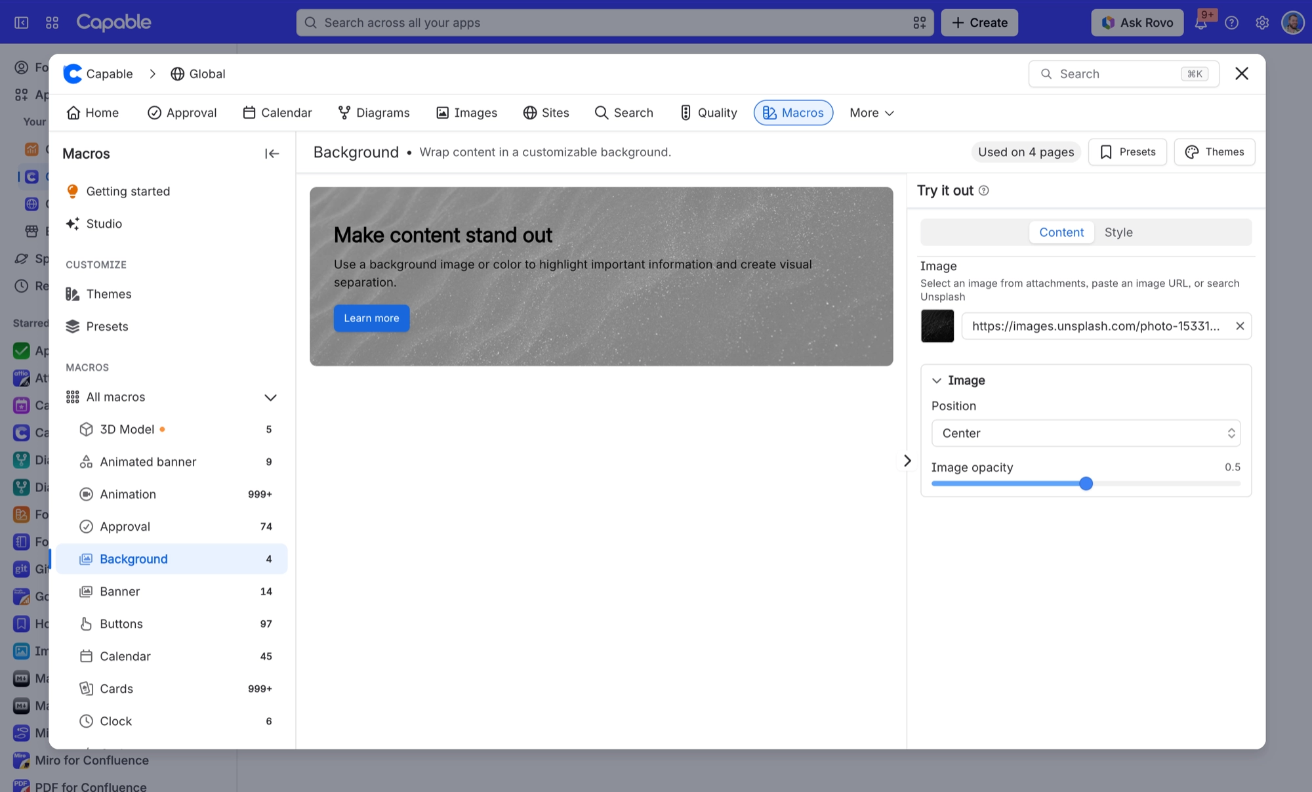Click the Ask Rovo button

(1137, 23)
